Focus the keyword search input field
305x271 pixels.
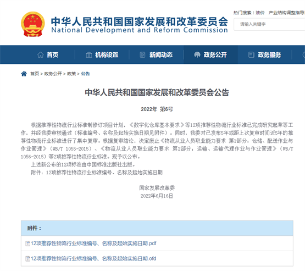(269, 24)
